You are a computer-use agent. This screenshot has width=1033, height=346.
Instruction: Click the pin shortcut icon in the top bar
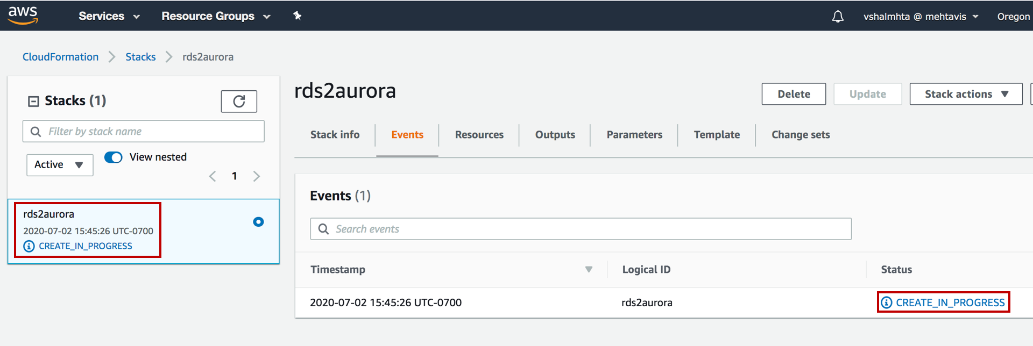pyautogui.click(x=297, y=16)
